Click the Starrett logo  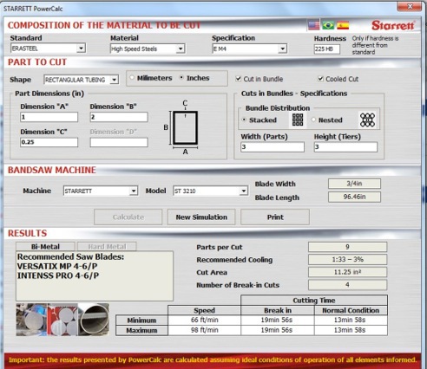[x=393, y=25]
